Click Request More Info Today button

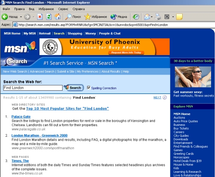126,53
